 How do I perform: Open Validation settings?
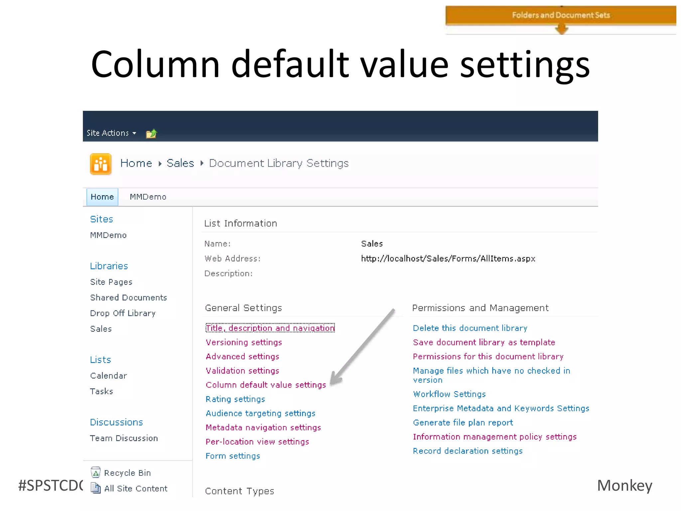click(242, 371)
